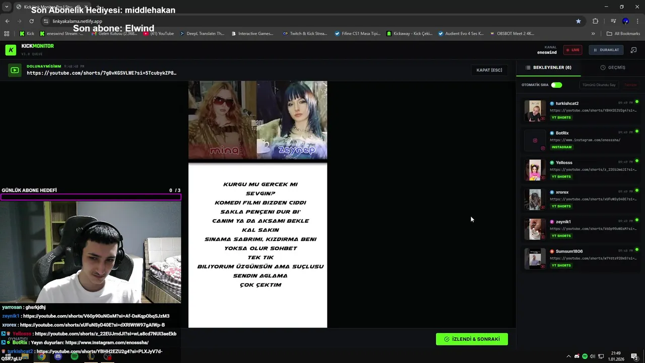Screen dimensions: 645x363
Task: Open BotRix Instagram queue item thumbnail
Action: click(535, 141)
